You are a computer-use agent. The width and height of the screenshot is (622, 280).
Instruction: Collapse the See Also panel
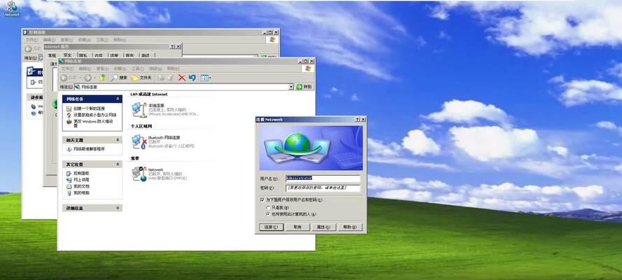[118, 140]
